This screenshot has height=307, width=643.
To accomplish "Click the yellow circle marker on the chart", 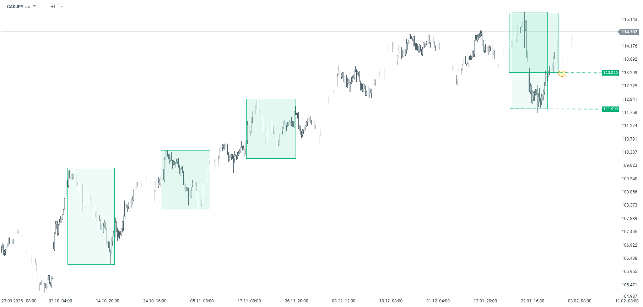I will (x=562, y=73).
